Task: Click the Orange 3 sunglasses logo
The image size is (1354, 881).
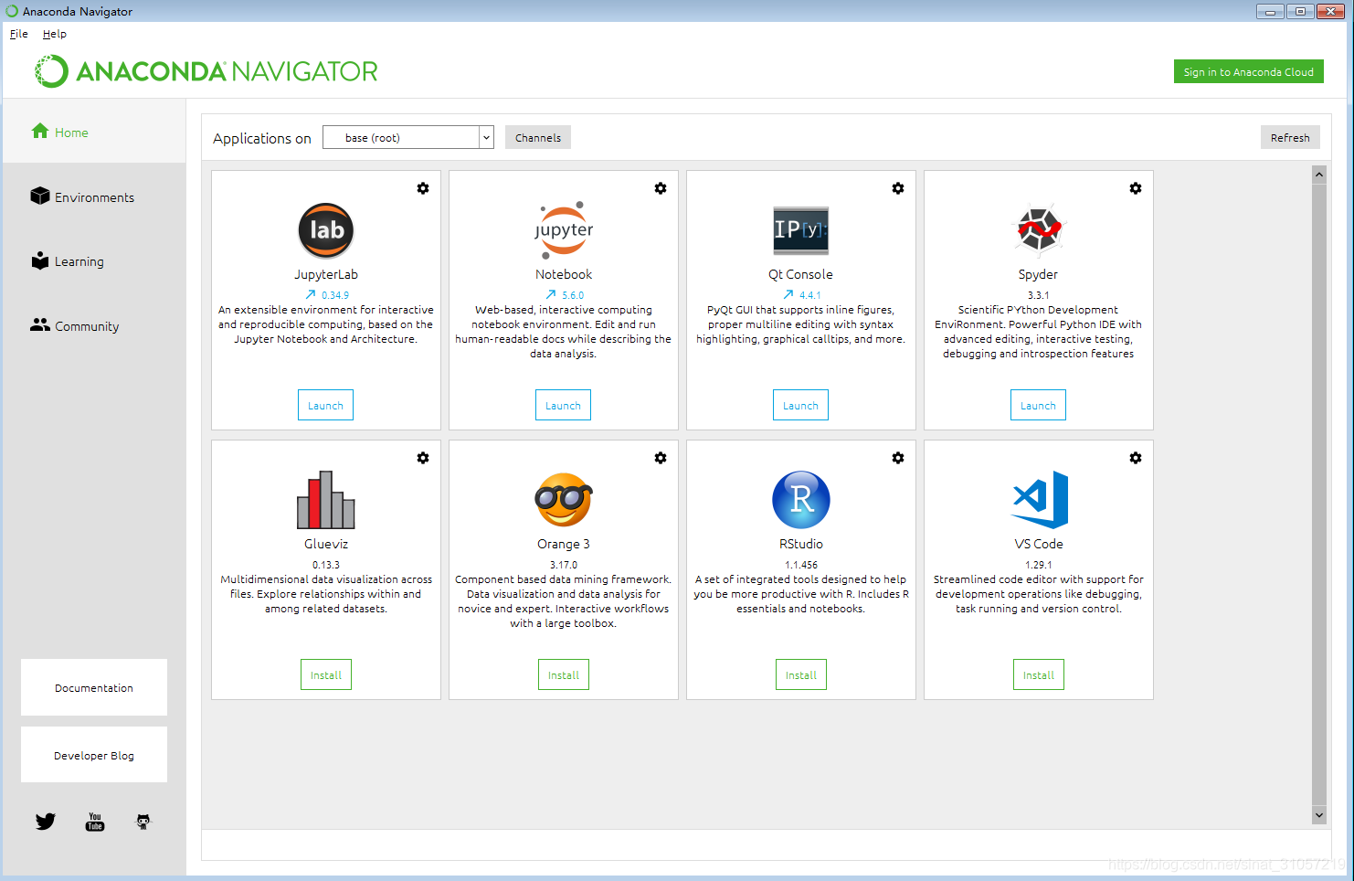Action: coord(564,500)
